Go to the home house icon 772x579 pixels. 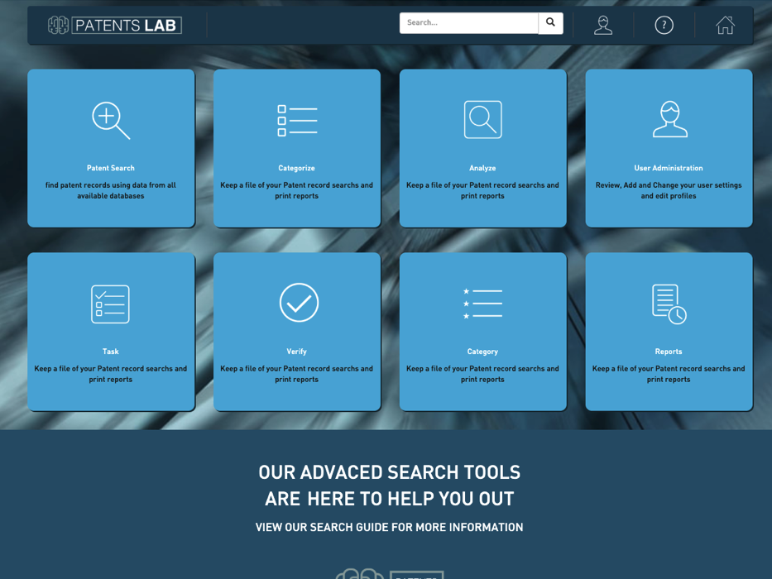point(725,25)
